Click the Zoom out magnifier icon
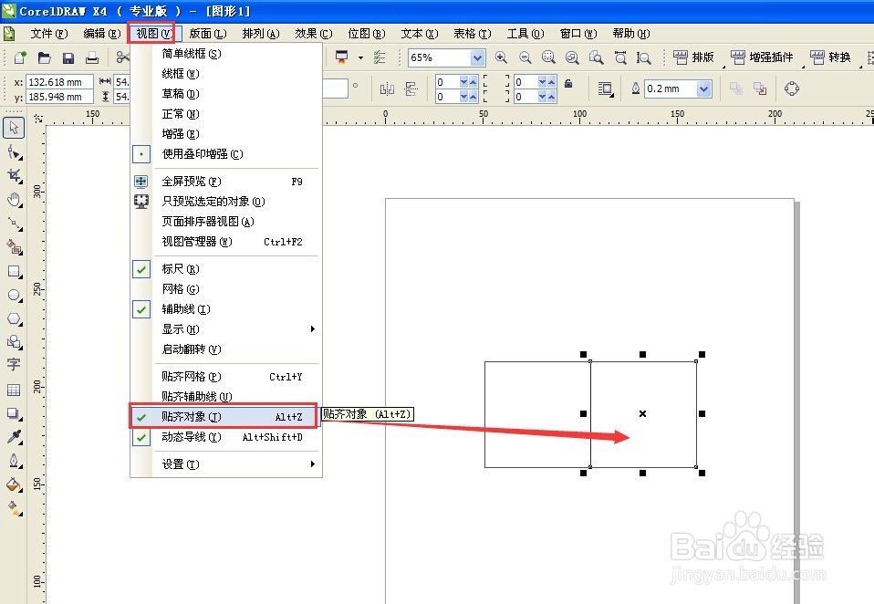Screen dimensions: 874x604 point(525,57)
